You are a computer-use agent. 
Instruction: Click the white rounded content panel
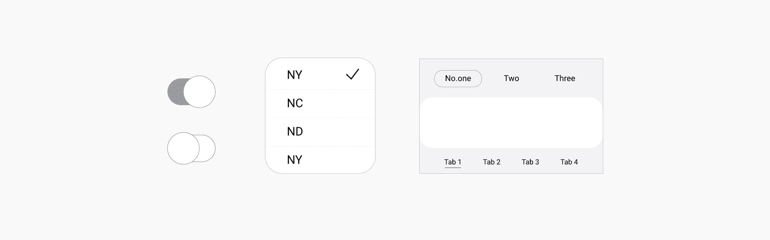pos(511,123)
